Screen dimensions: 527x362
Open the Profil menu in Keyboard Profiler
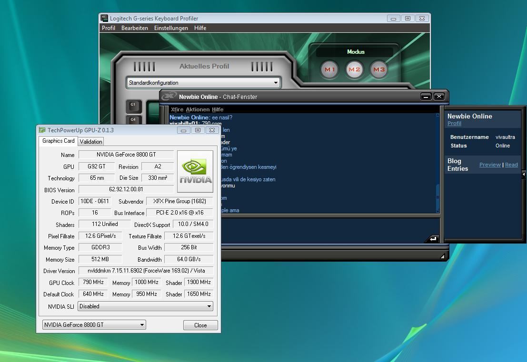pos(109,28)
